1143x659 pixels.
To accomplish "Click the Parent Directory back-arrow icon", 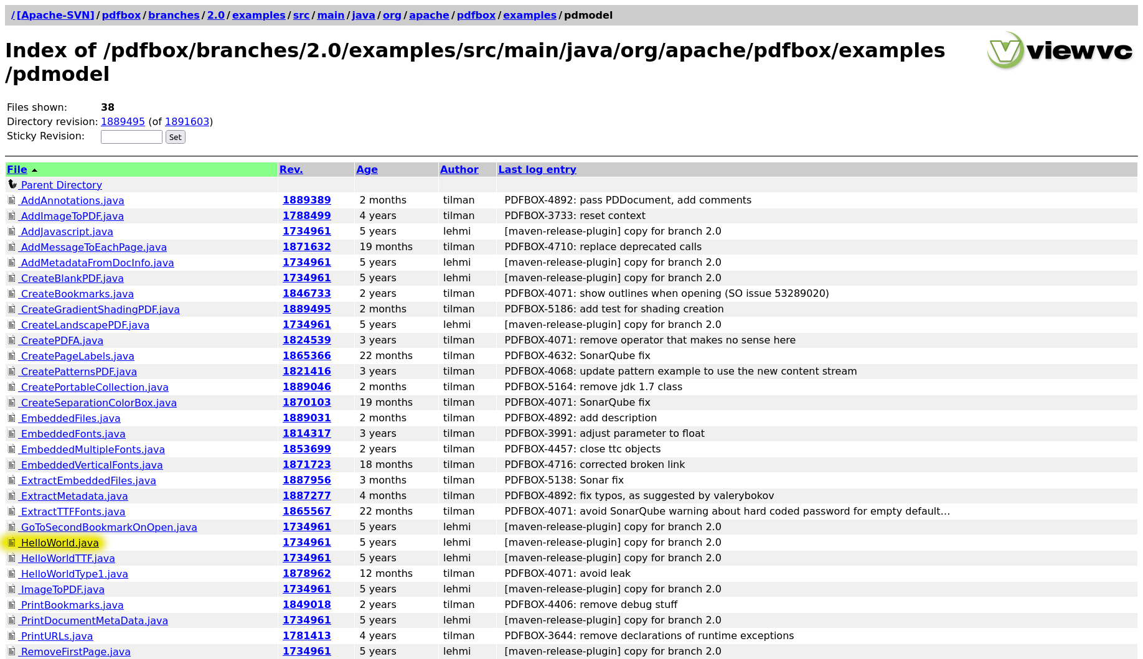I will (12, 184).
